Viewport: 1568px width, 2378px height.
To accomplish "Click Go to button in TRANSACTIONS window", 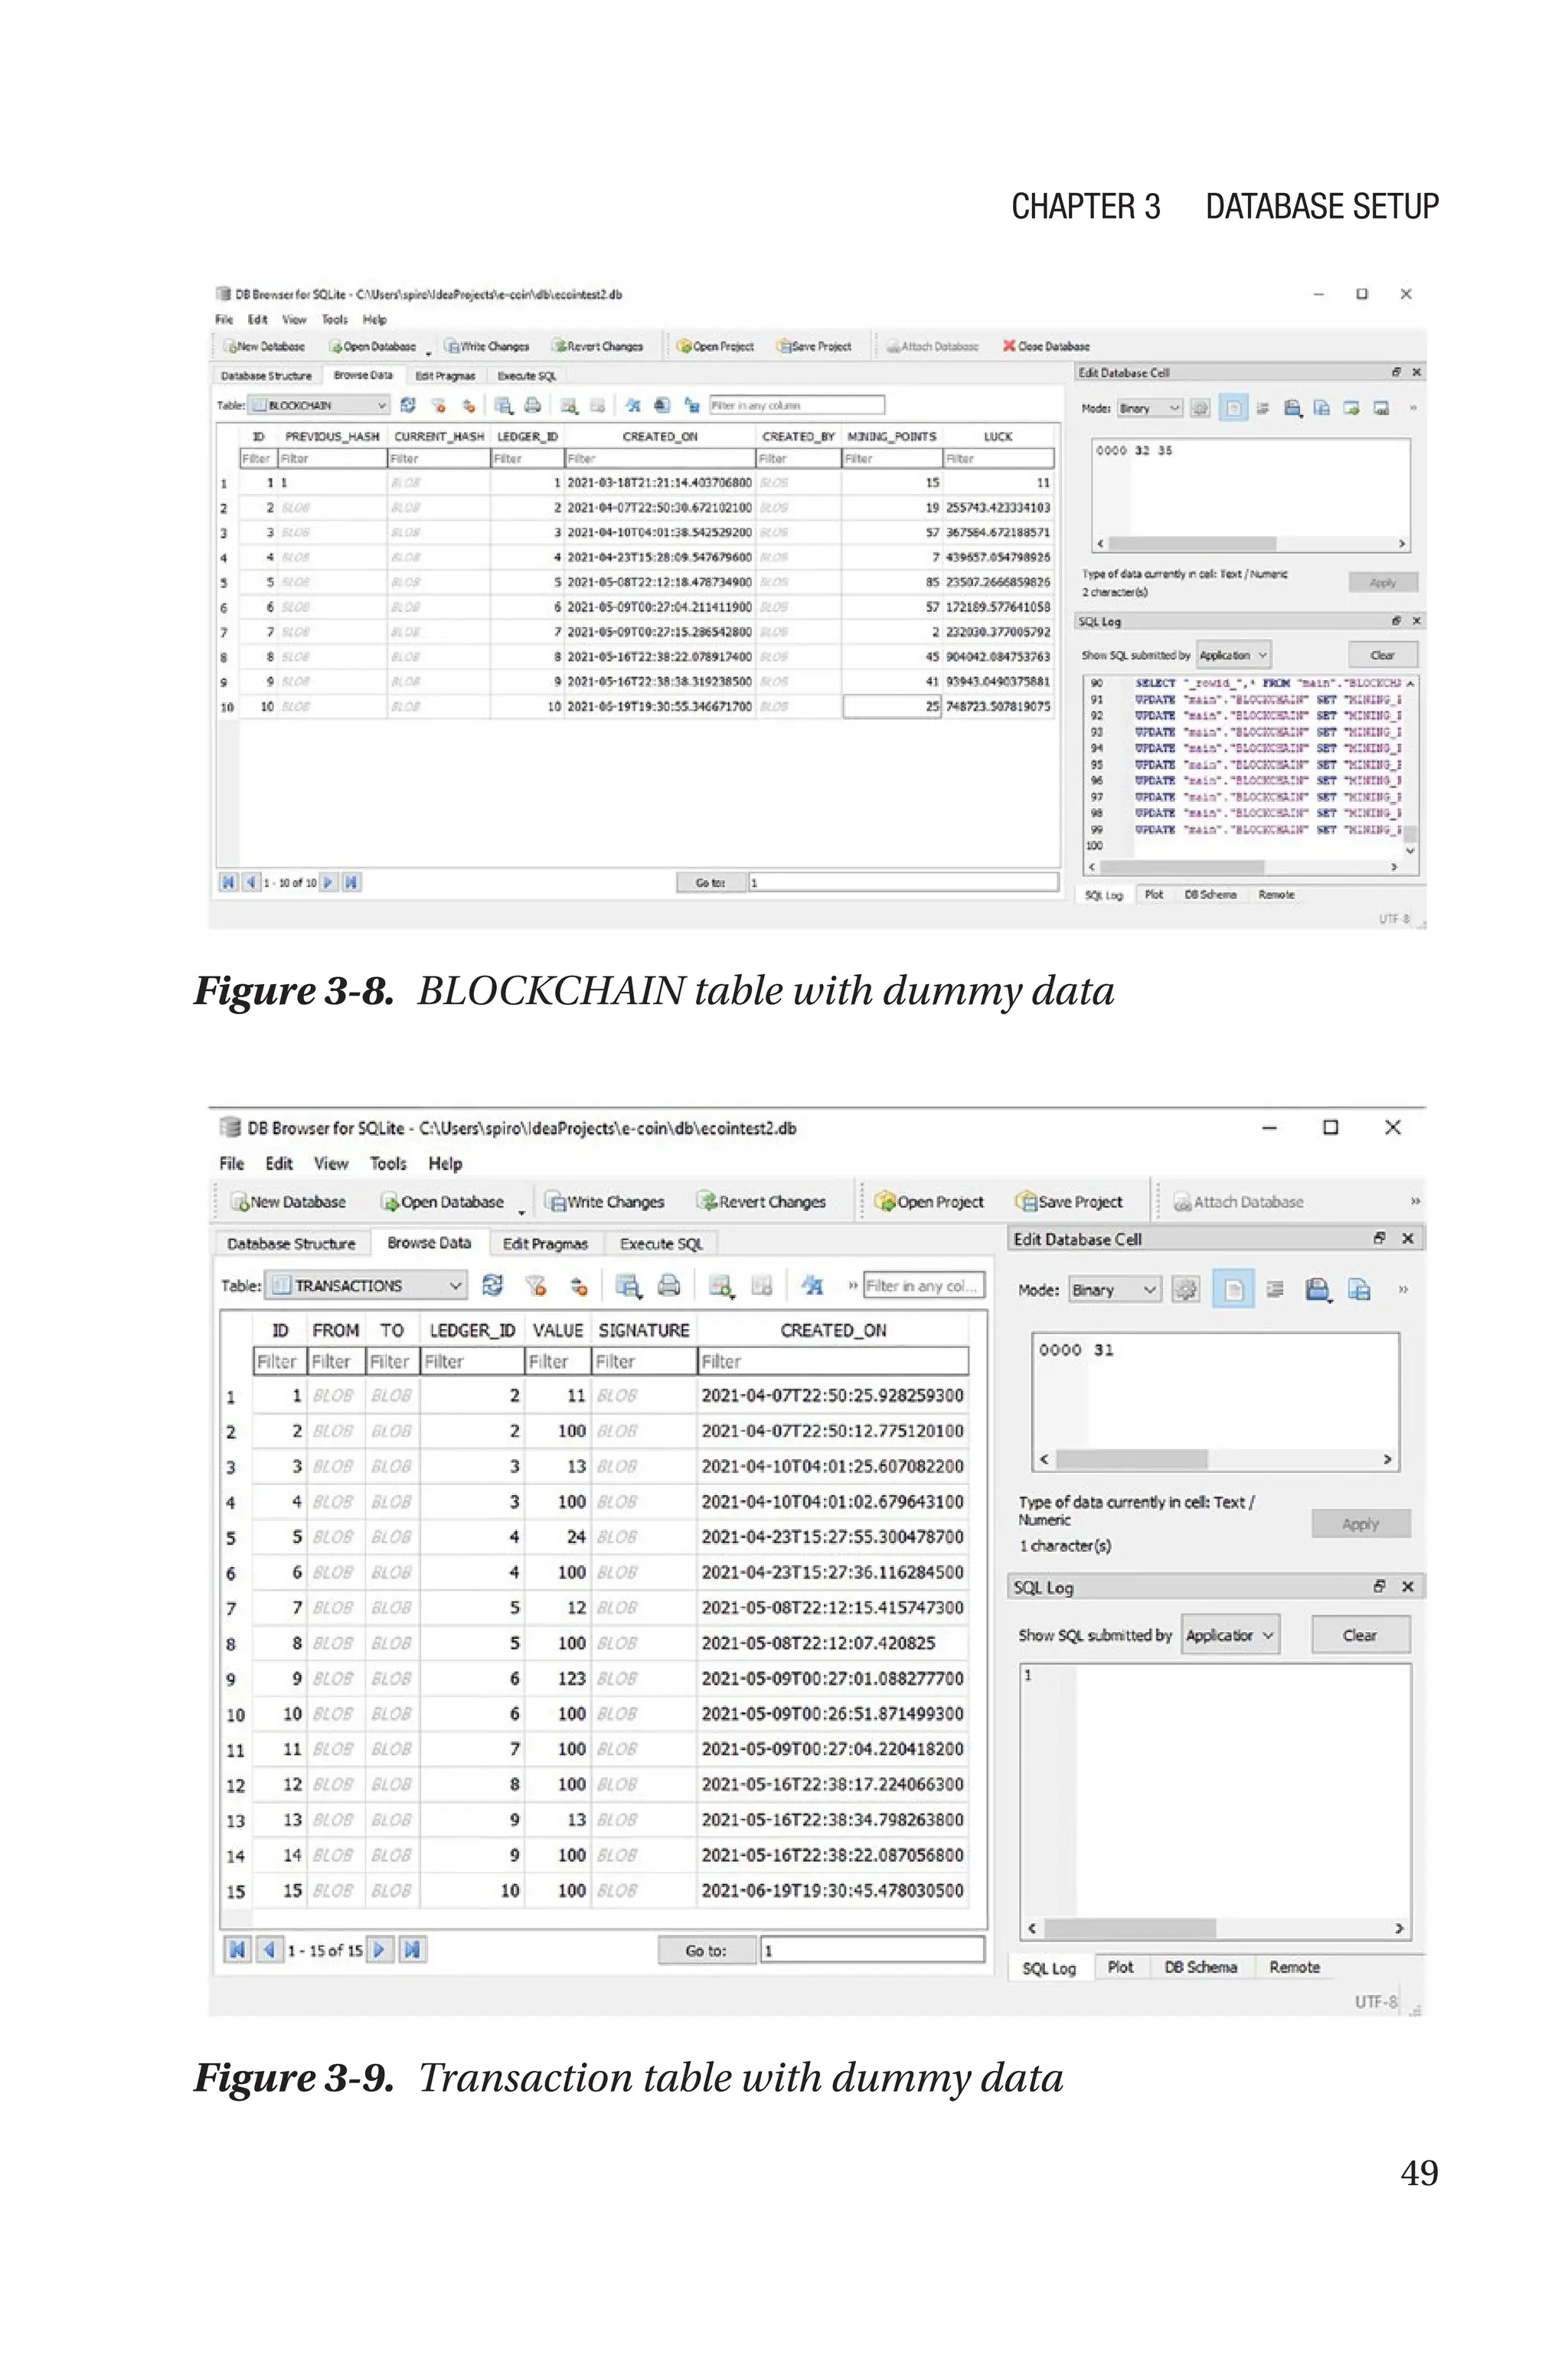I will point(706,1950).
